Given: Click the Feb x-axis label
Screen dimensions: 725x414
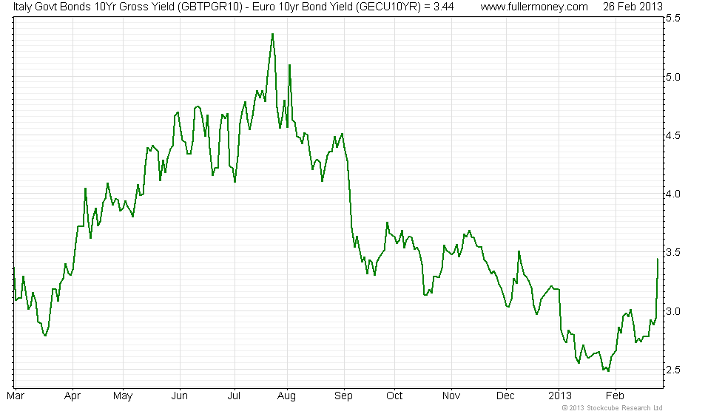Looking at the screenshot, I should pos(615,396).
